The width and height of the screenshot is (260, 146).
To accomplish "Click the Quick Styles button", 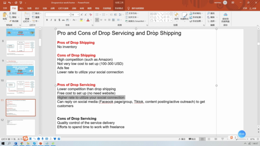I will [x=184, y=17].
